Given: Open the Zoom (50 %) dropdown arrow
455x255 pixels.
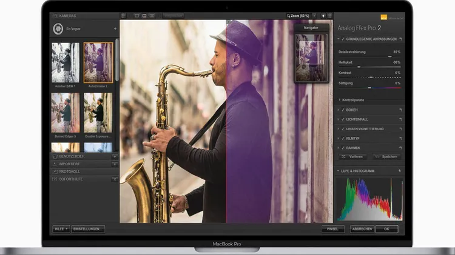Looking at the screenshot, I should 314,16.
